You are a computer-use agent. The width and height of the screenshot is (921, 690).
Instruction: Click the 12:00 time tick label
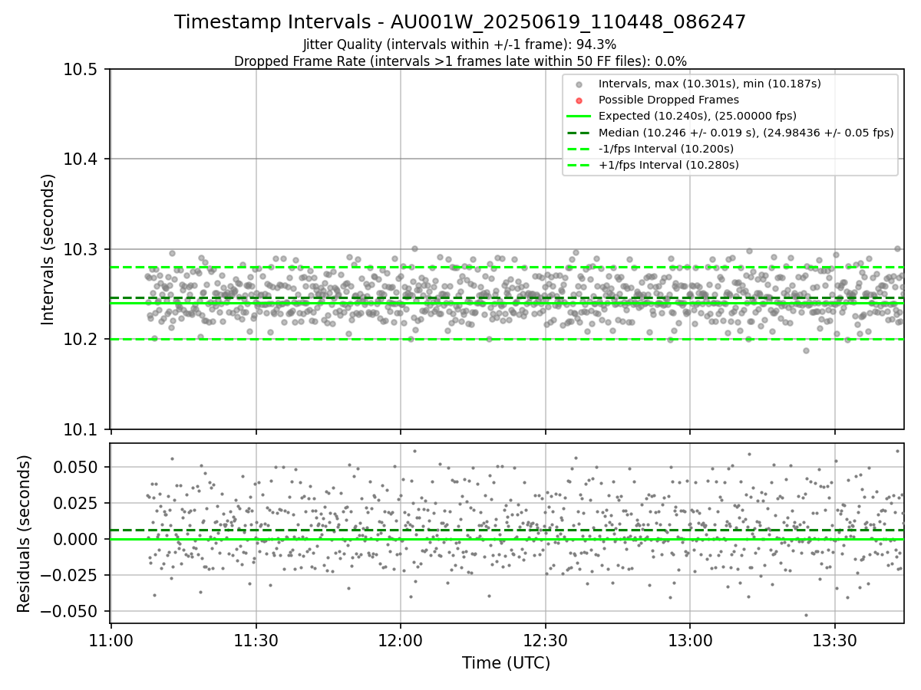click(401, 639)
